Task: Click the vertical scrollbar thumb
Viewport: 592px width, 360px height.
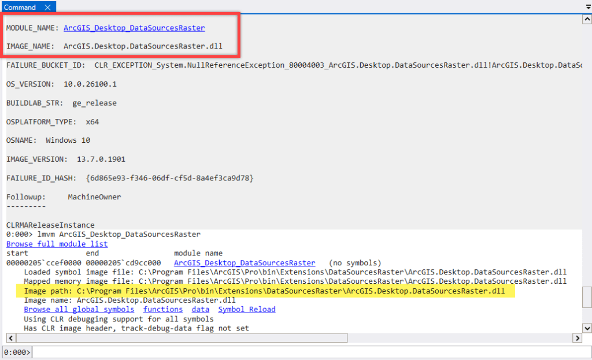Action: [587, 298]
